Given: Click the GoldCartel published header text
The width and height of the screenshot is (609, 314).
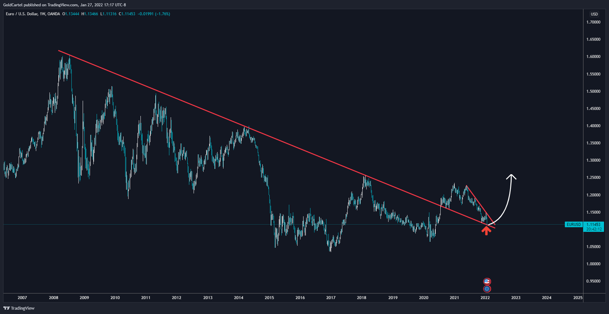Looking at the screenshot, I should (x=64, y=5).
